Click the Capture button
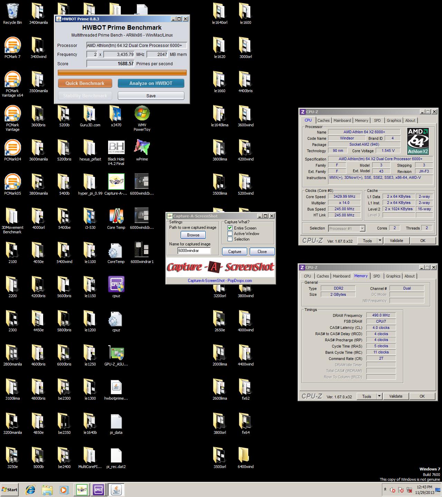 click(x=235, y=252)
